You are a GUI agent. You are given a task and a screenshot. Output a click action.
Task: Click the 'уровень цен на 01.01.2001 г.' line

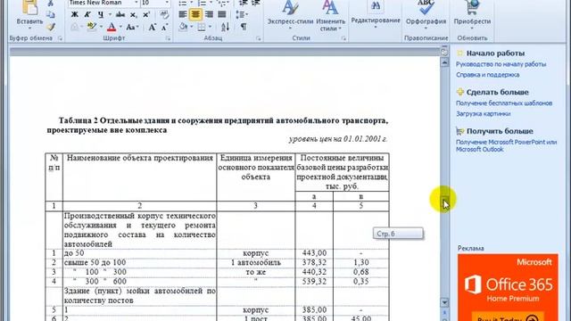click(338, 139)
